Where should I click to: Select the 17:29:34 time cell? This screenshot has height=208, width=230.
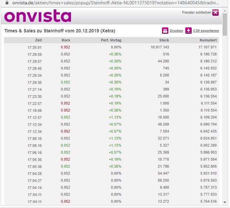35,75
